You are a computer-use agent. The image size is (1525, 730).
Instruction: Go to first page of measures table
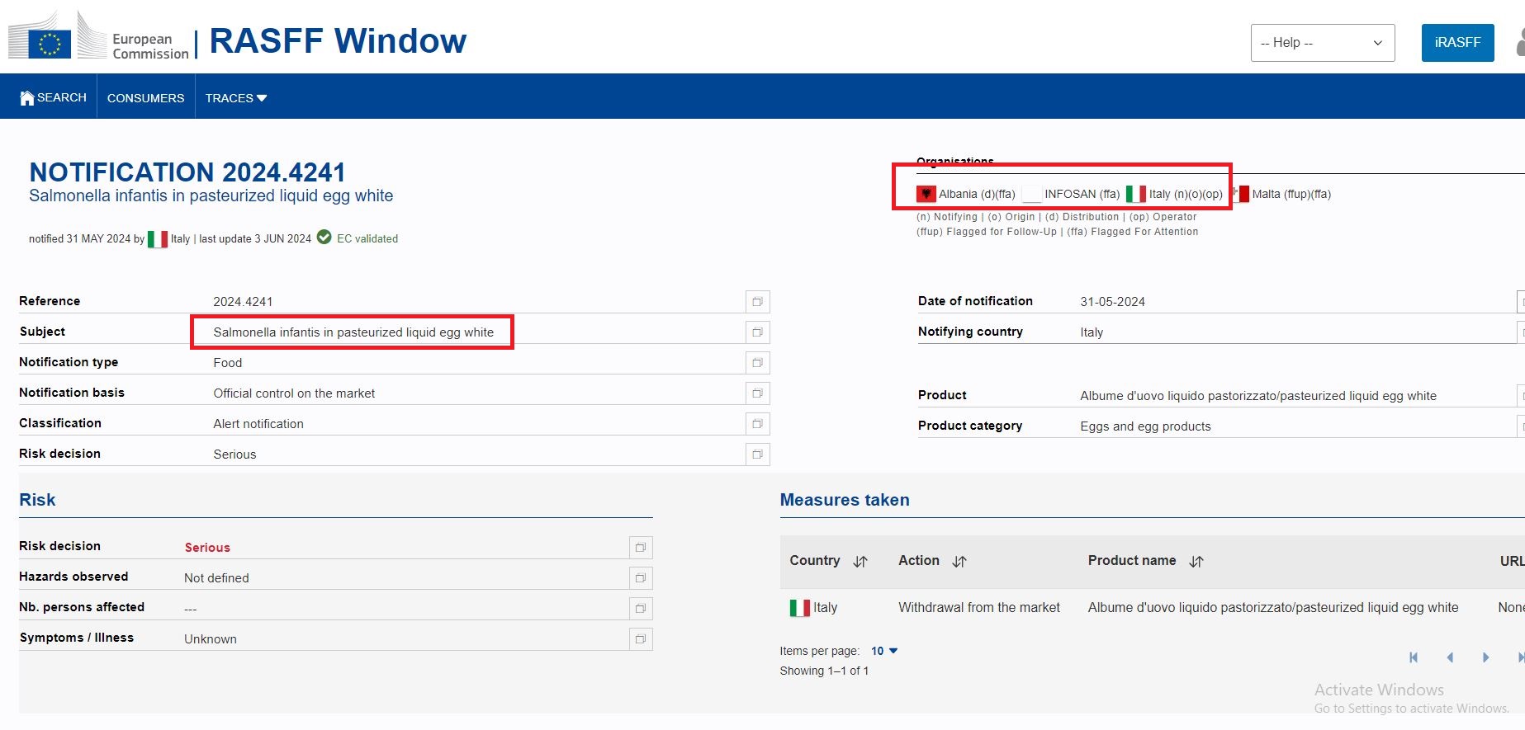tap(1414, 657)
